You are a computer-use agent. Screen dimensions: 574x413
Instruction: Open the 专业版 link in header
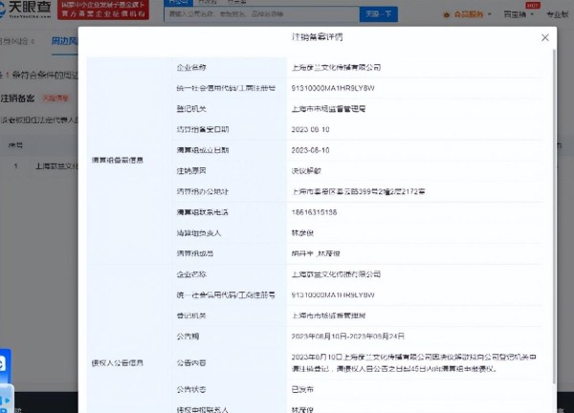point(557,14)
